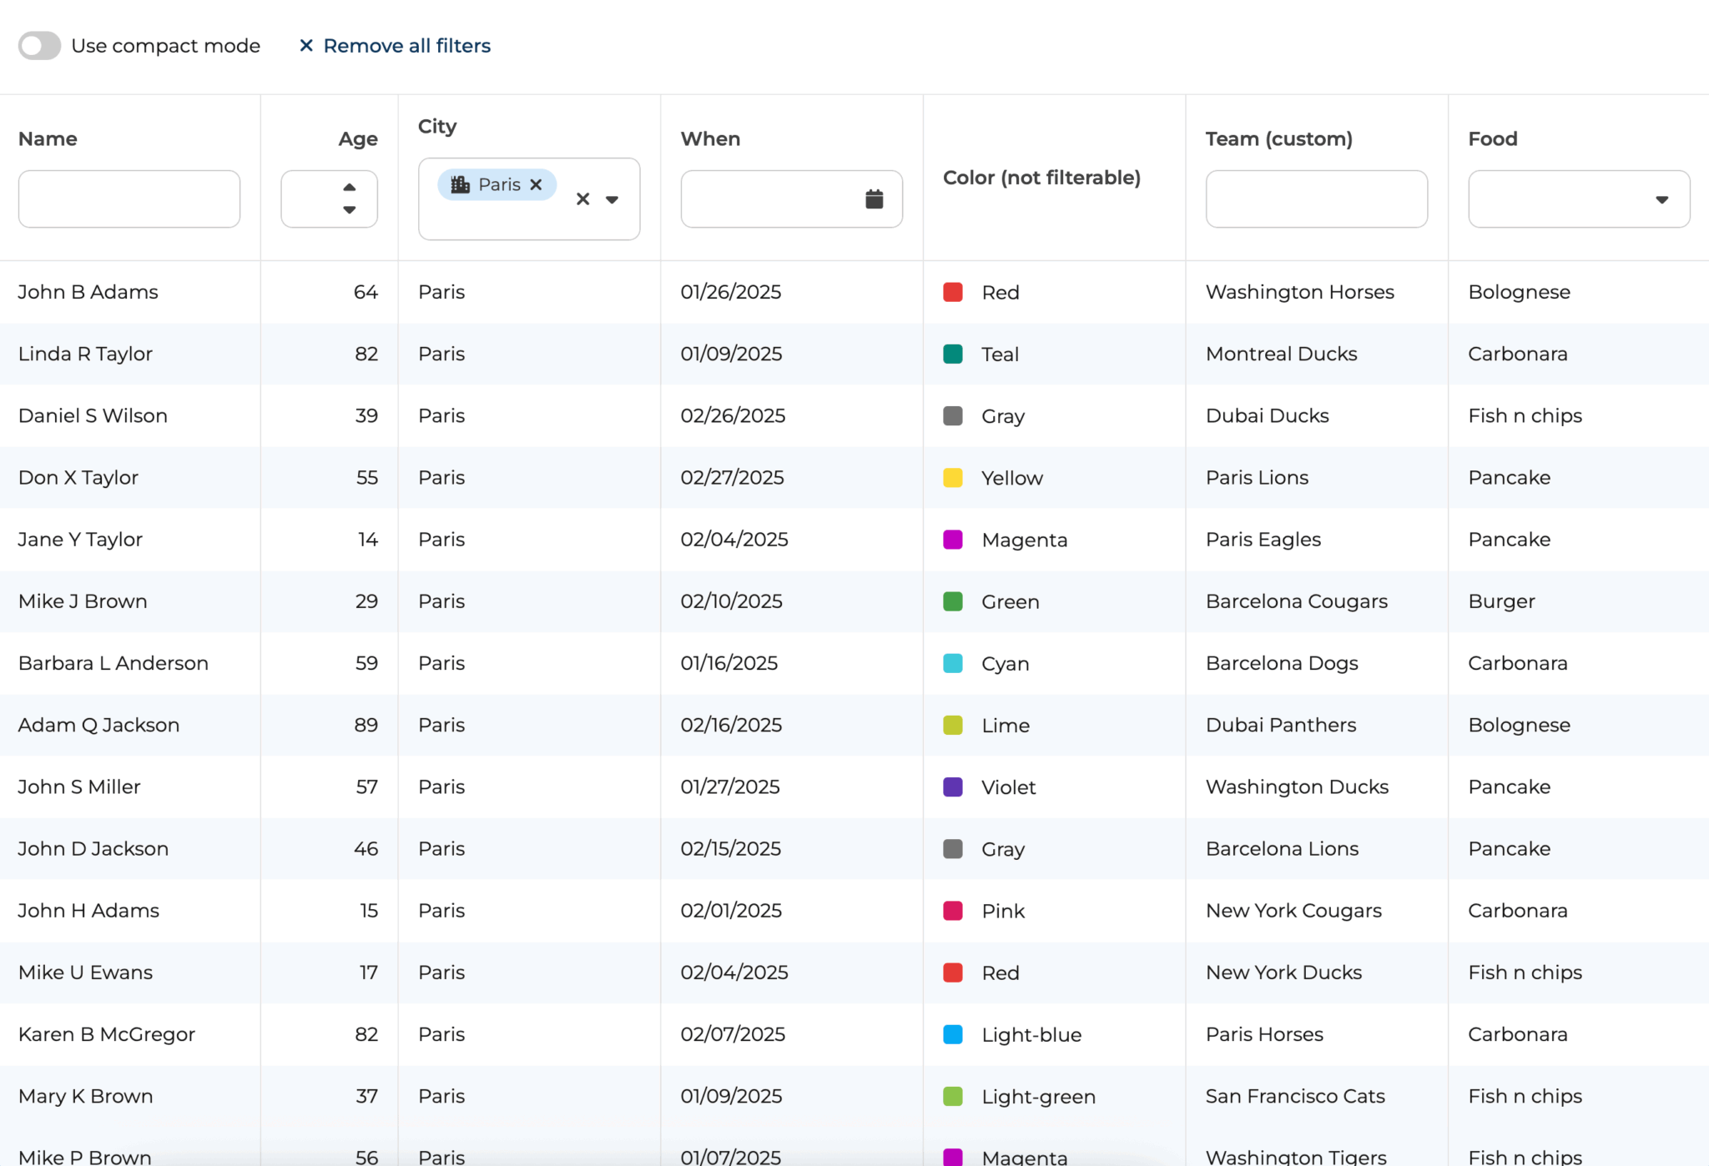The image size is (1709, 1166).
Task: Click the city building icon in Paris chip
Action: click(x=460, y=184)
